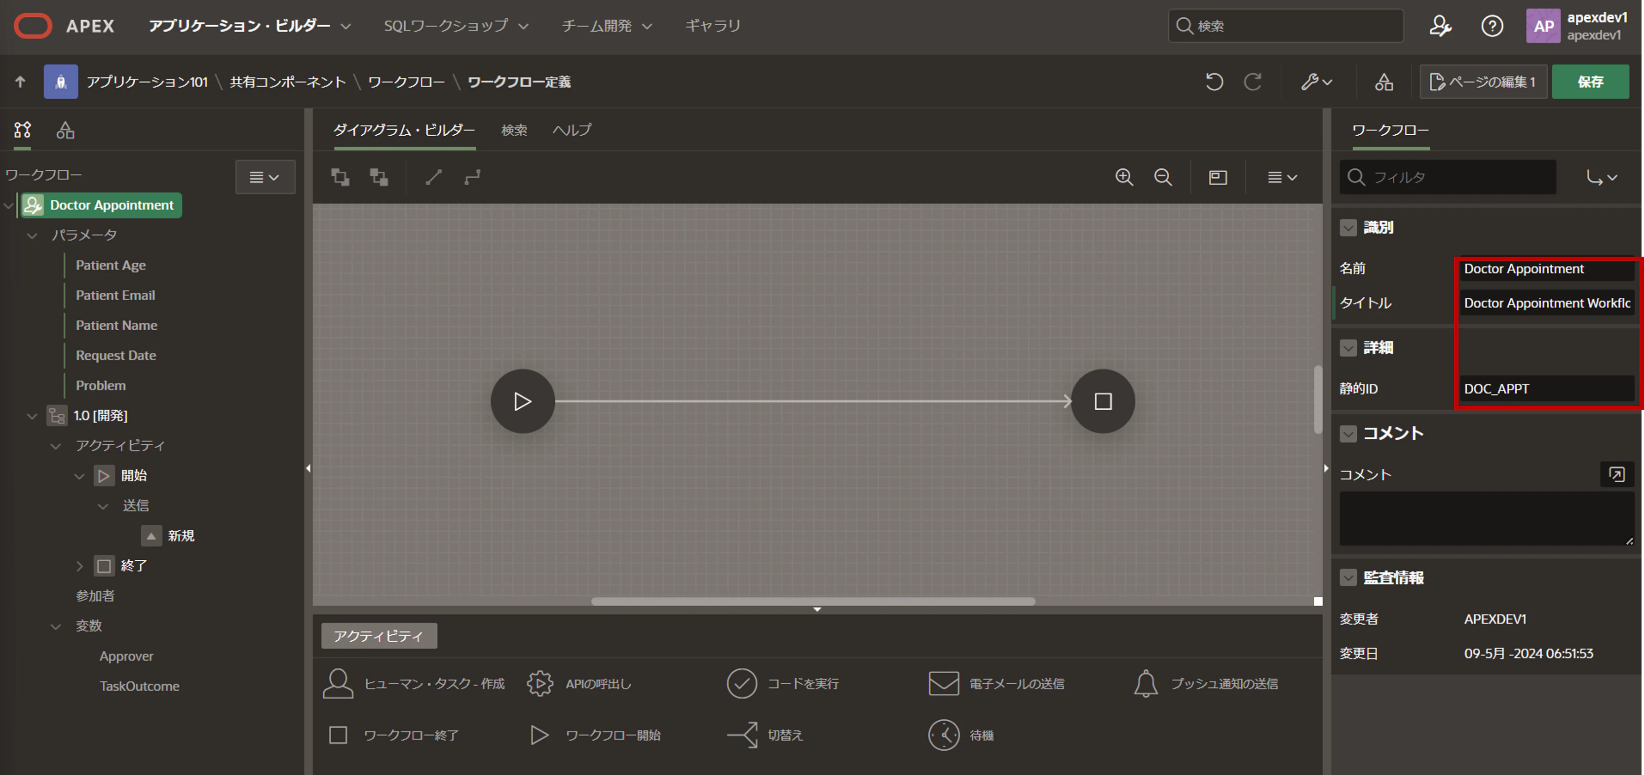Screen dimensions: 1644x775
Task: Click the green 保存 button
Action: [x=1590, y=82]
